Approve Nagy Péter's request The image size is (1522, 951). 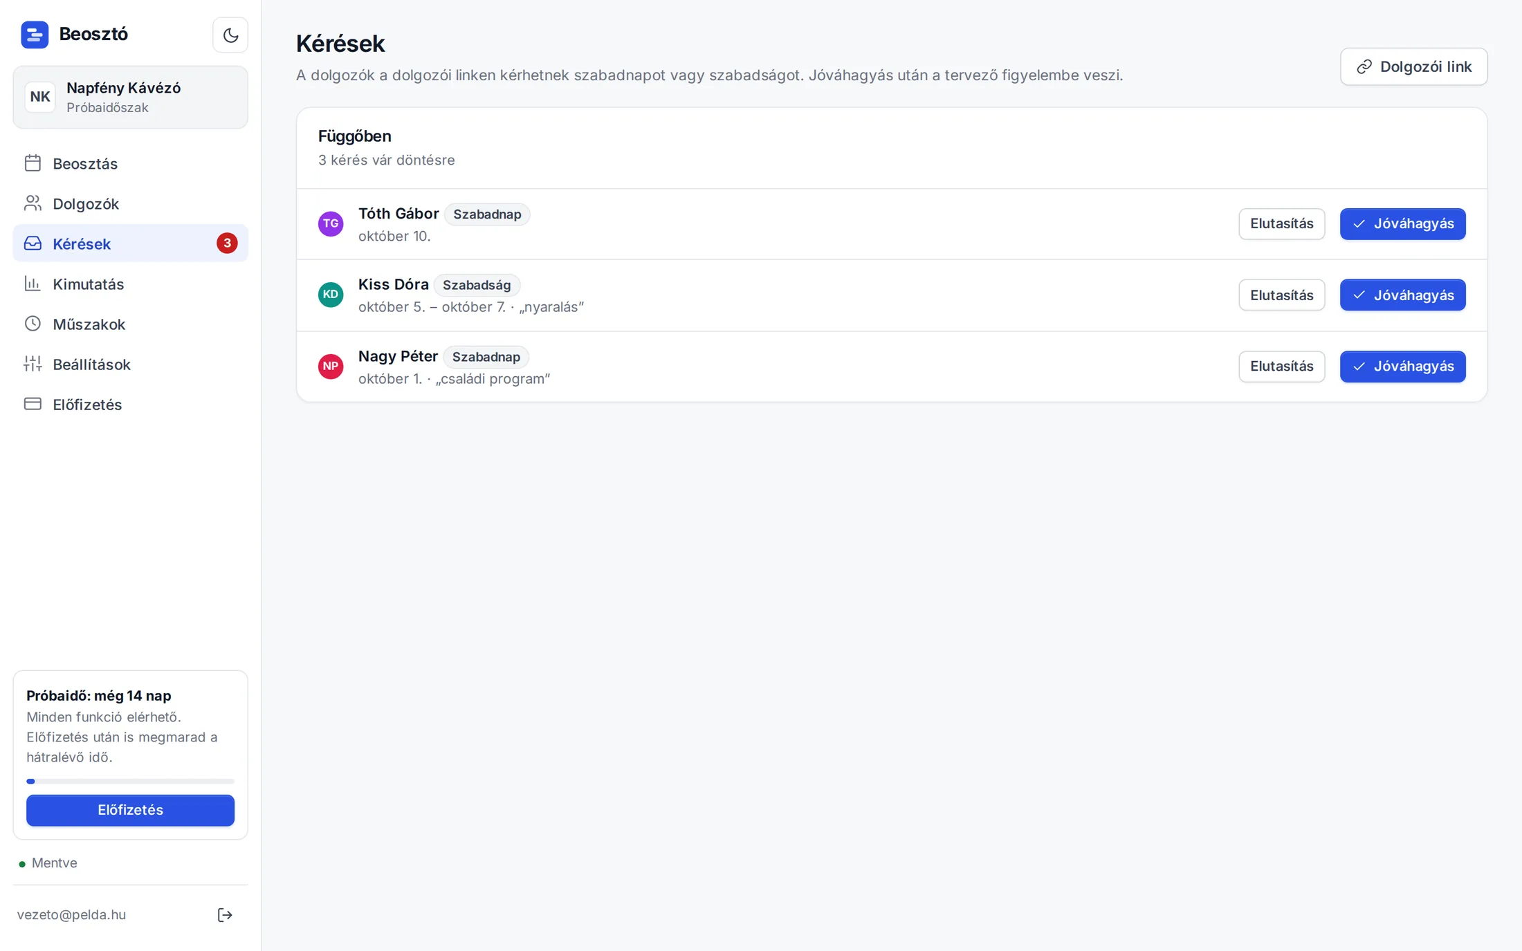click(1402, 366)
